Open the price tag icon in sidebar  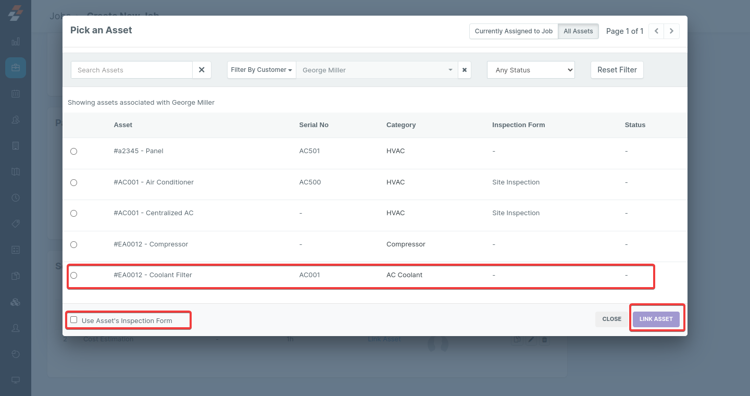point(16,224)
